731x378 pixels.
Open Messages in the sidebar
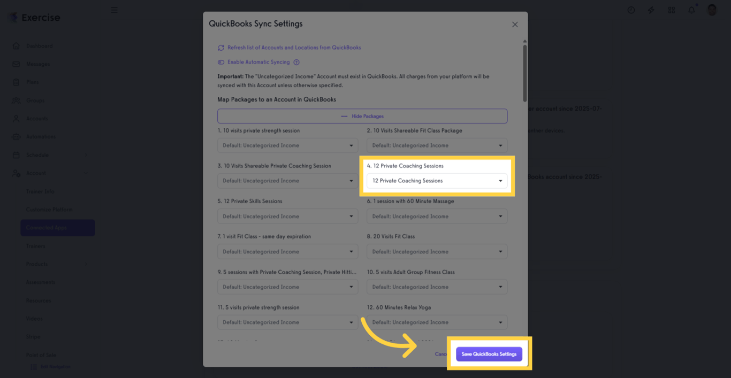click(x=38, y=64)
